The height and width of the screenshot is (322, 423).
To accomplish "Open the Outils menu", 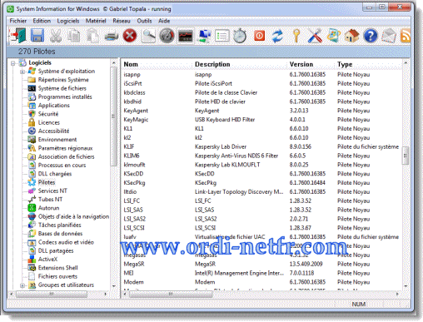I will click(144, 21).
